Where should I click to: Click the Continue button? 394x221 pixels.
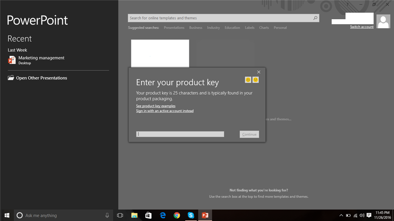point(249,135)
